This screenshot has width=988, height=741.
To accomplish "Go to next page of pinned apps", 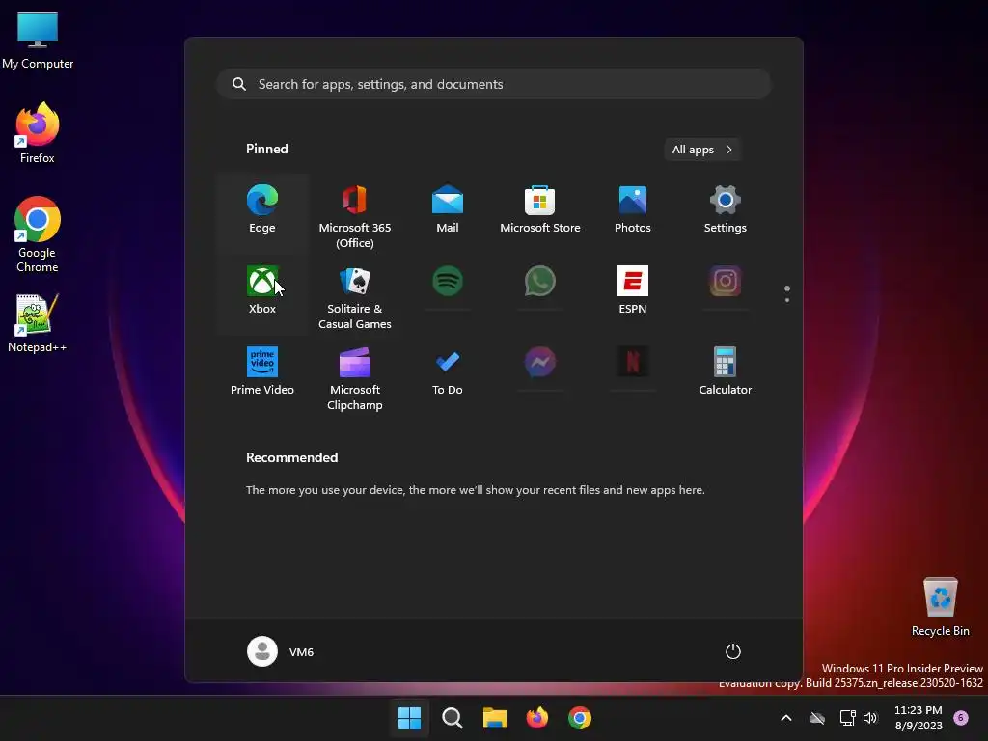I will click(x=787, y=300).
